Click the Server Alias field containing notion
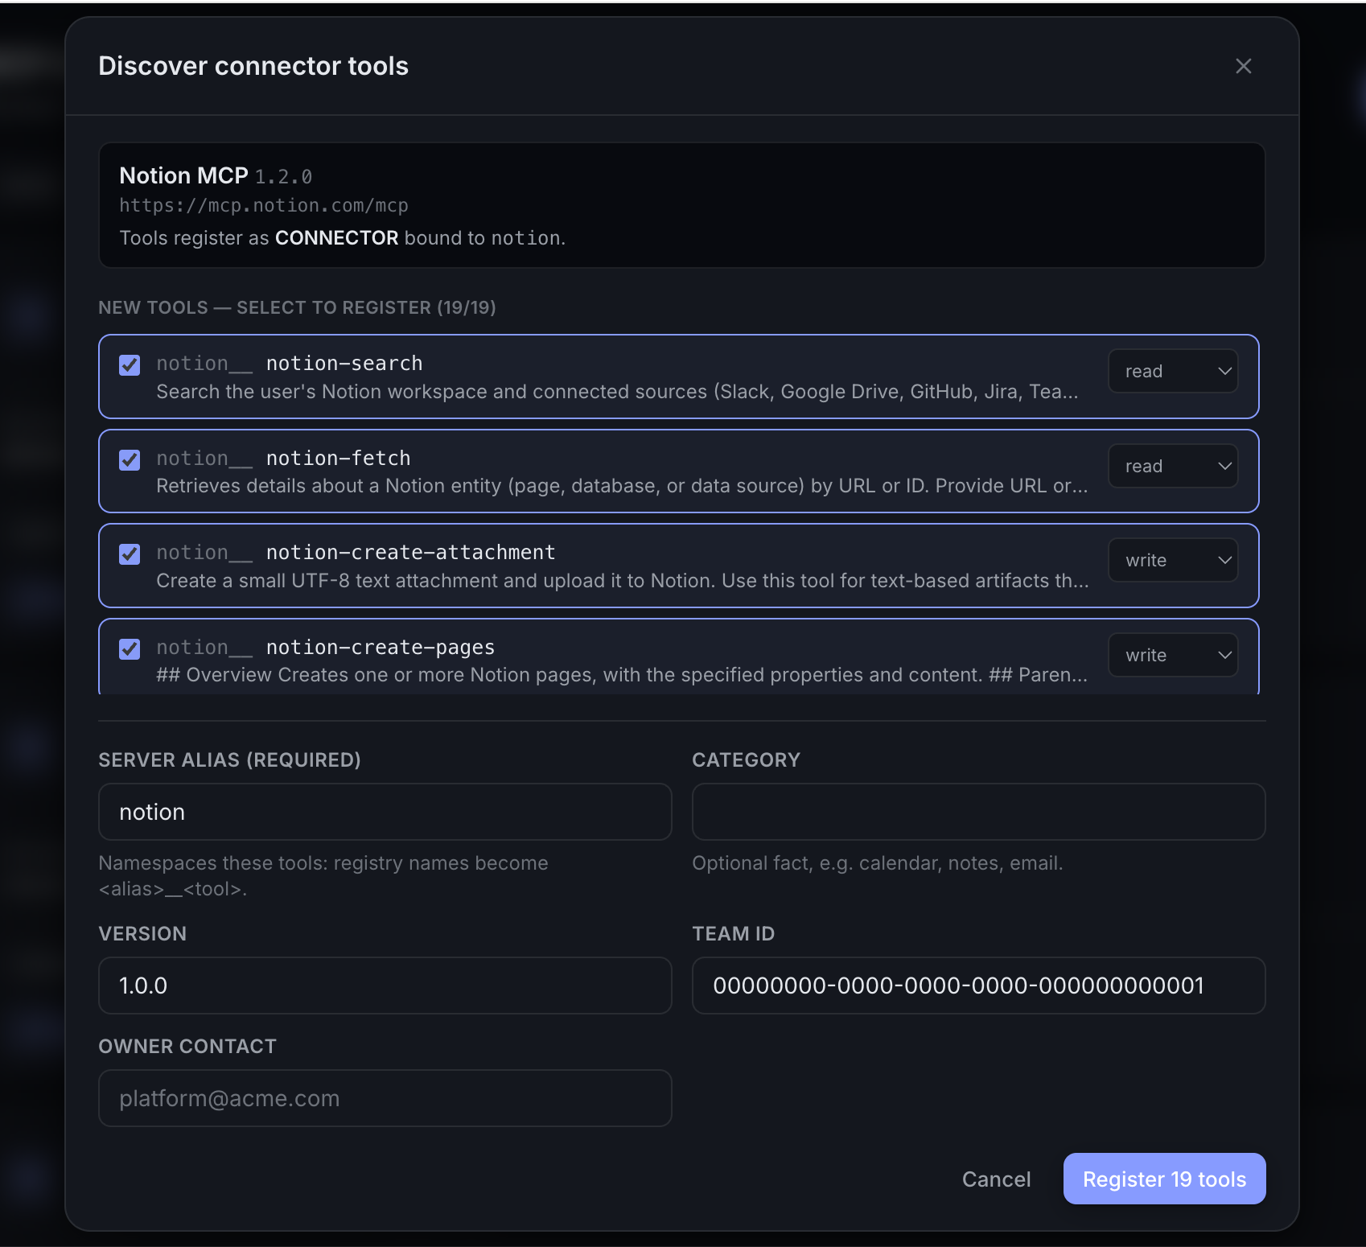The height and width of the screenshot is (1247, 1366). 385,812
